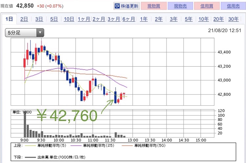Click the 現物買 buy button
Screen dimensions: 246x163
154,6
